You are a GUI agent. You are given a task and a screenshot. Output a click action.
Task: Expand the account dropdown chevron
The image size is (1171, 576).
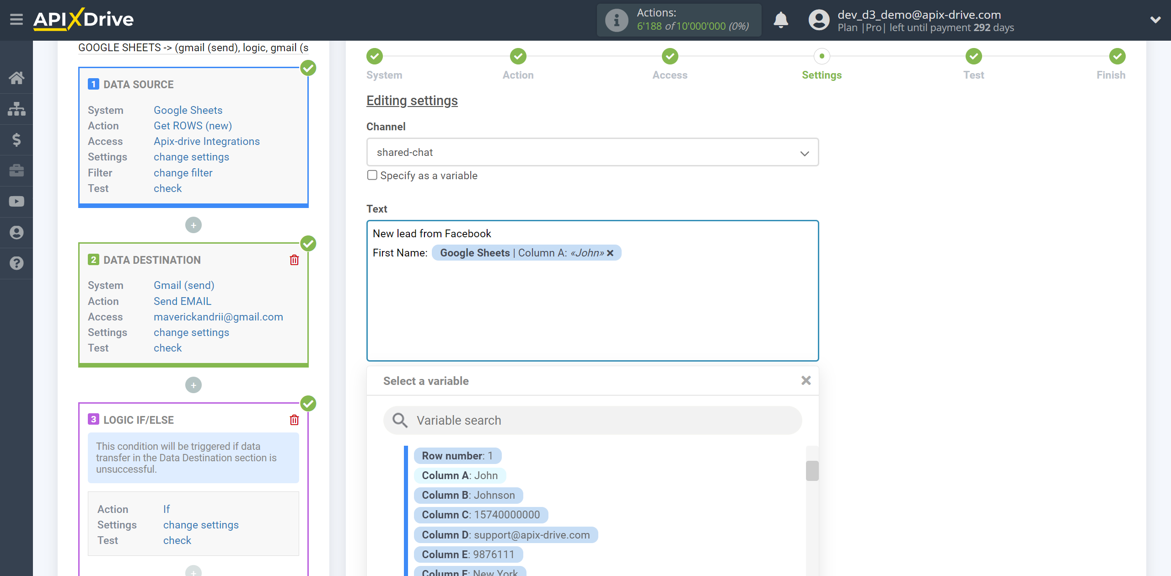click(x=1155, y=20)
